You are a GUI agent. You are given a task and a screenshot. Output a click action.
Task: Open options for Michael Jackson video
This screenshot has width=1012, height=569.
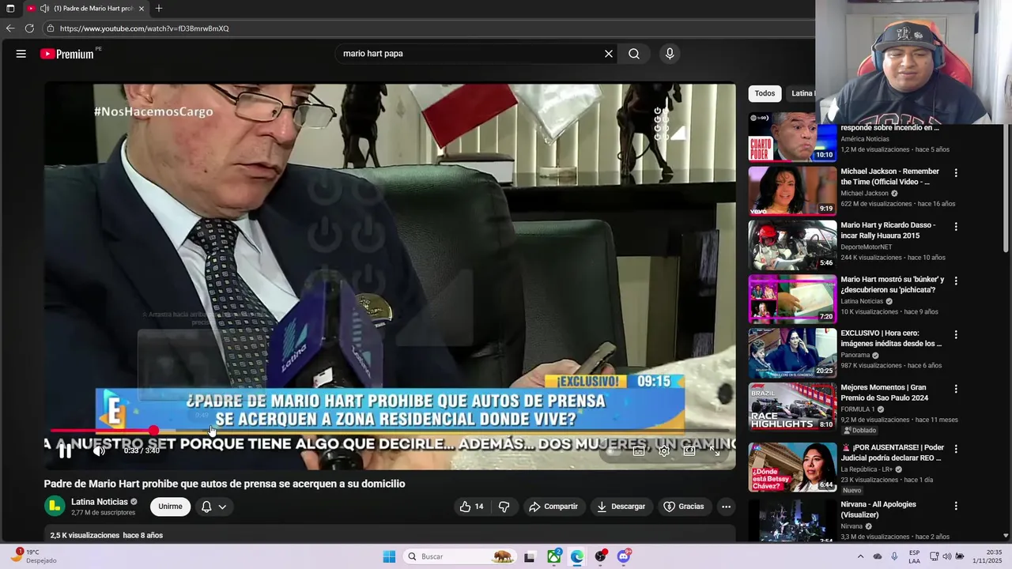point(956,173)
